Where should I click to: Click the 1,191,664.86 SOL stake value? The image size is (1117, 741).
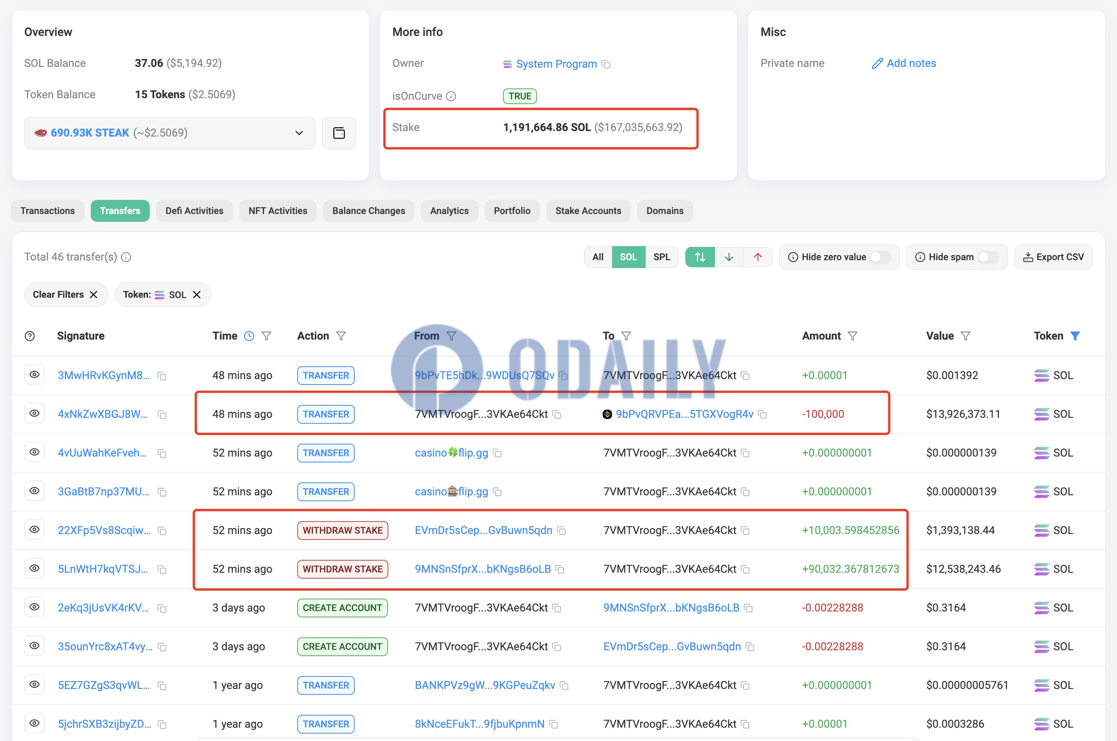[547, 127]
